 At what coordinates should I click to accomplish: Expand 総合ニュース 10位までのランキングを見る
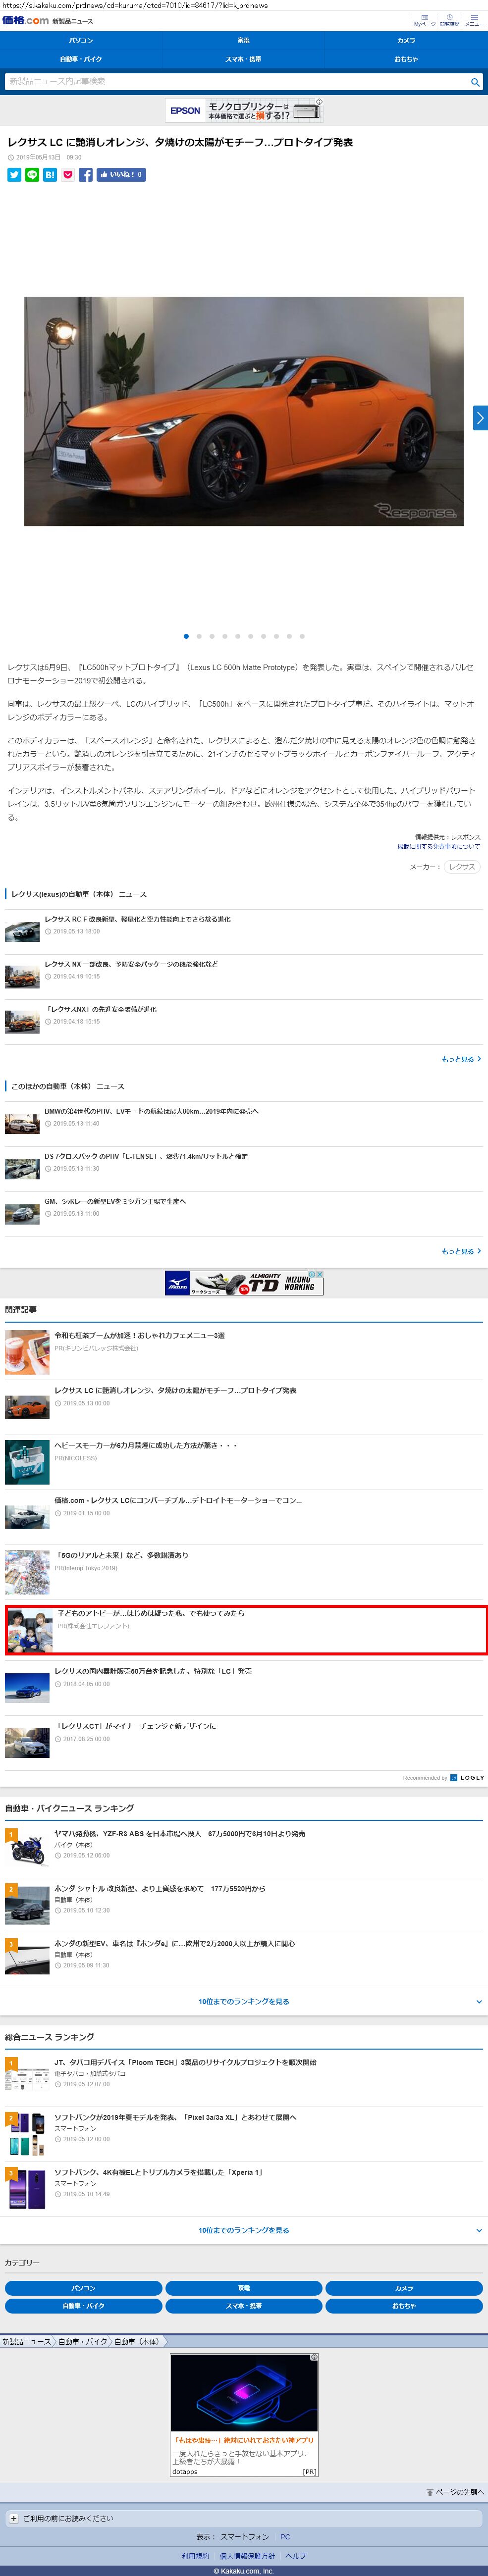(x=243, y=2231)
